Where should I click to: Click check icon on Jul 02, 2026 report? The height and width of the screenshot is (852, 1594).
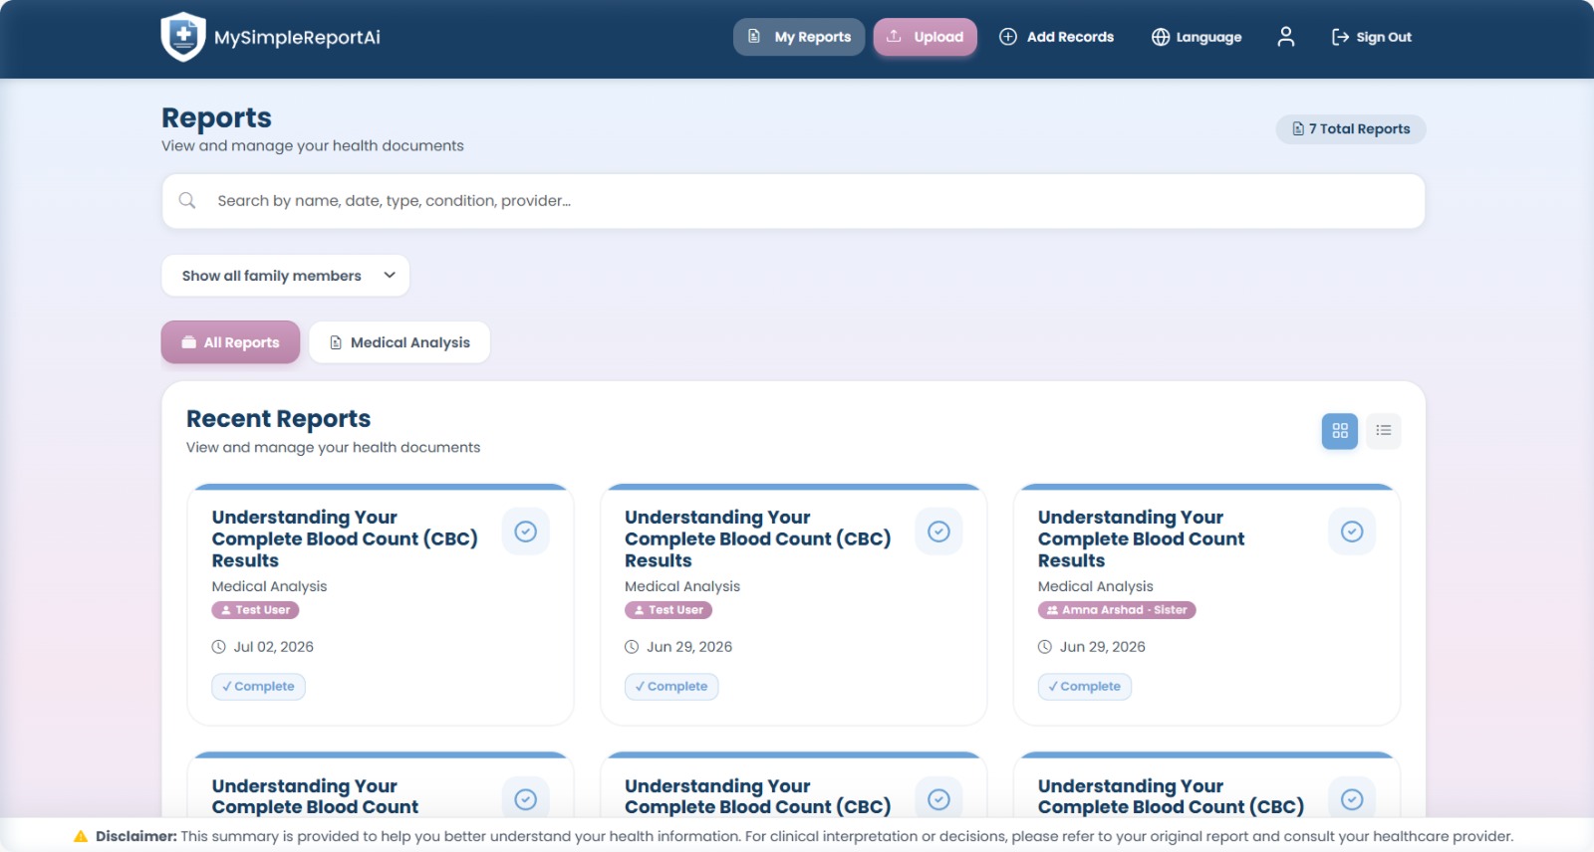pyautogui.click(x=526, y=532)
